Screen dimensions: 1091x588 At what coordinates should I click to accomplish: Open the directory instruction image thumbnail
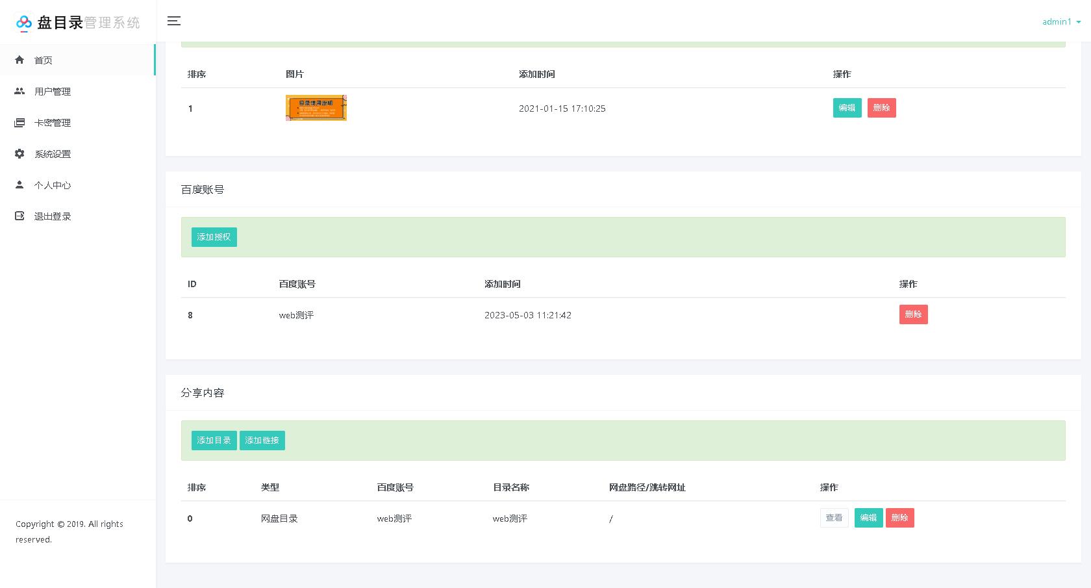point(316,107)
